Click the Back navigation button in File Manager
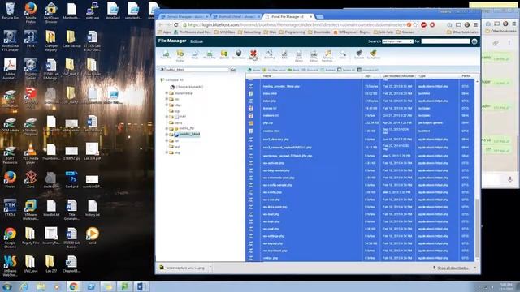The height and width of the screenshot is (292, 520). point(294,70)
